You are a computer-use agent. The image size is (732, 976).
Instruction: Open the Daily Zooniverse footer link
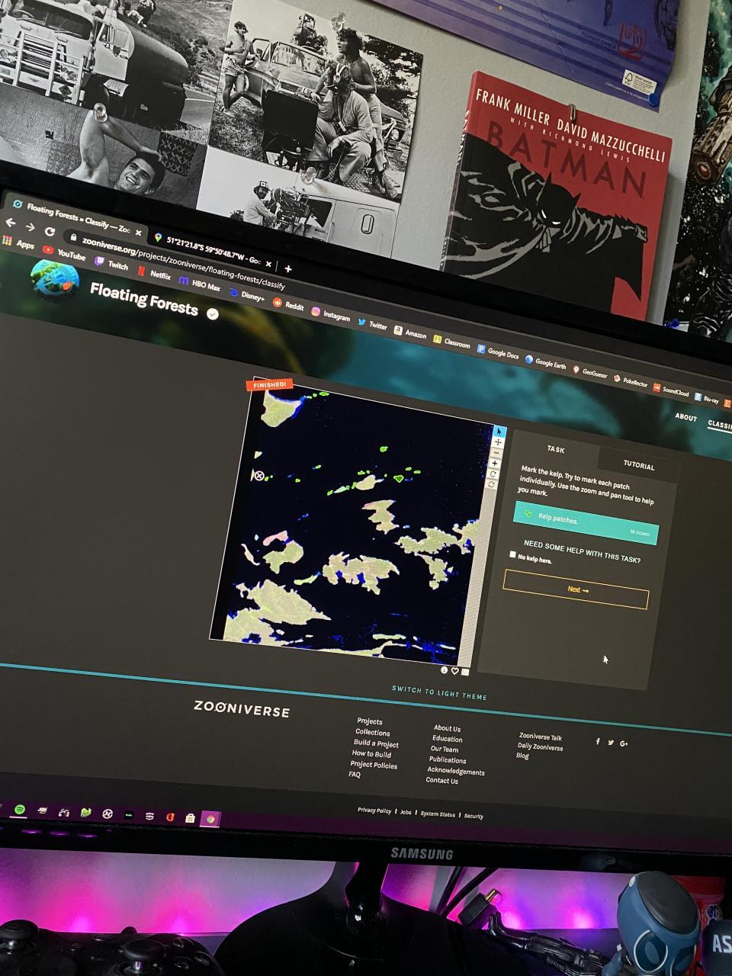coord(540,746)
